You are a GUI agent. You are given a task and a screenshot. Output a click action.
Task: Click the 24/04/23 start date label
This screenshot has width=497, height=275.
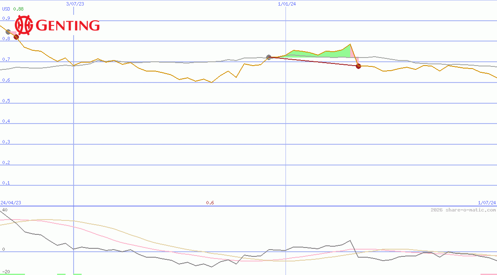coord(11,203)
